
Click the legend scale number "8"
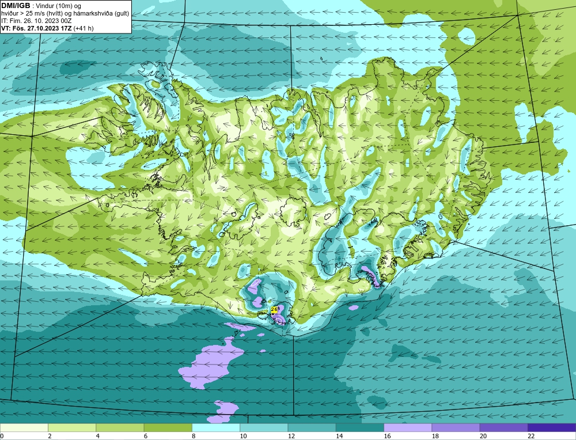click(194, 436)
